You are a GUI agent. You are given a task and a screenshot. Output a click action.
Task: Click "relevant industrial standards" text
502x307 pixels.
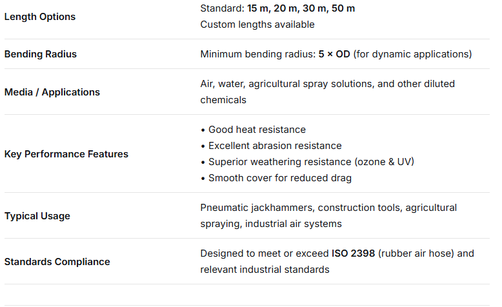pos(265,270)
